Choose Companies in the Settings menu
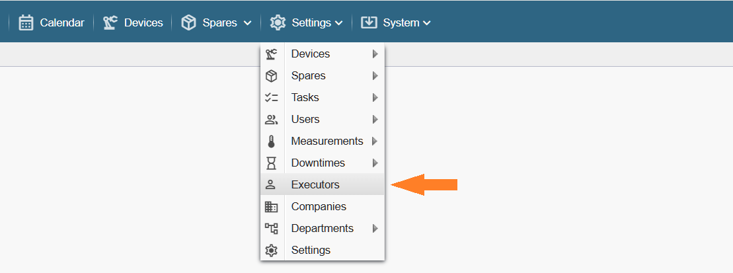 coord(319,206)
